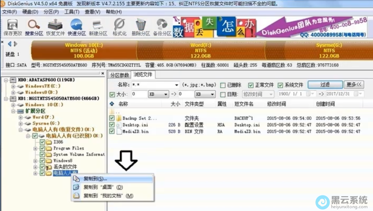Uncheck the 正常文件 normal files checkbox
The height and width of the screenshot is (211, 373).
coord(251,85)
